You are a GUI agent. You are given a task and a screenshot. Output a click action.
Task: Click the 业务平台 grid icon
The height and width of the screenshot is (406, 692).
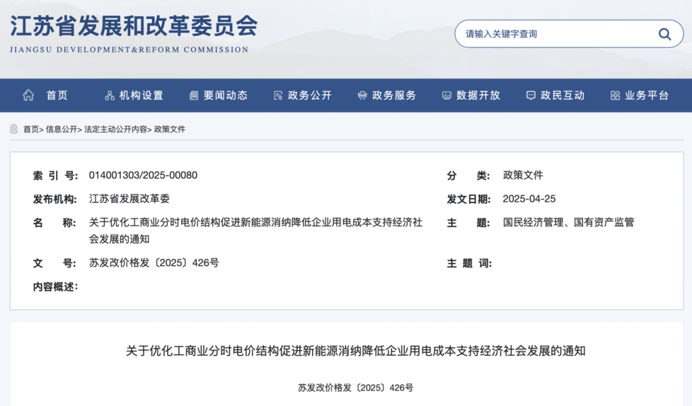click(614, 95)
